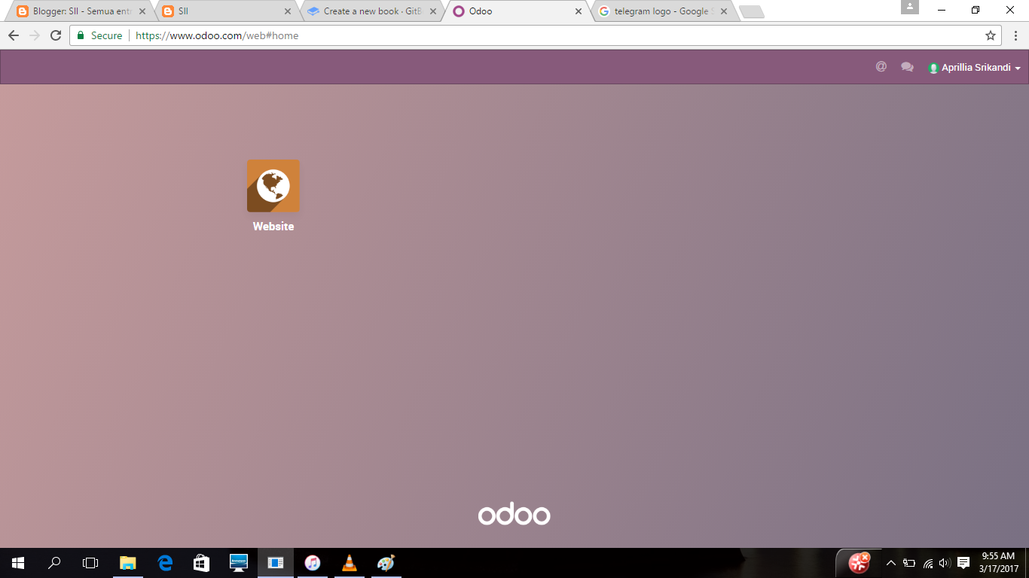Close the Blogger: SII - Semua entri tab

142,11
